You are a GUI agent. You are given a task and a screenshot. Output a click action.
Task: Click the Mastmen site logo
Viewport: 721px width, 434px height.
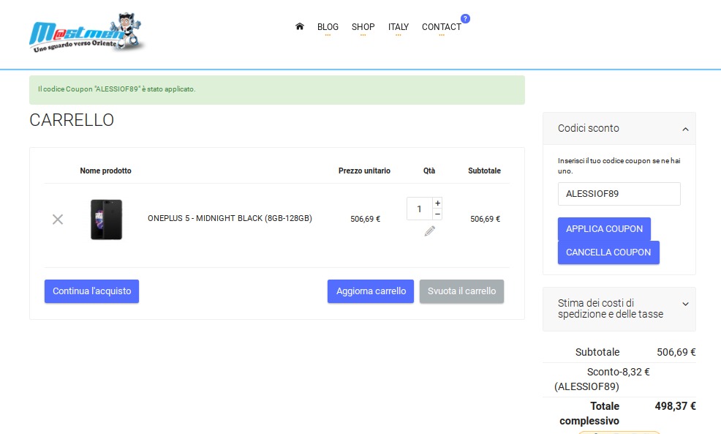click(x=87, y=33)
